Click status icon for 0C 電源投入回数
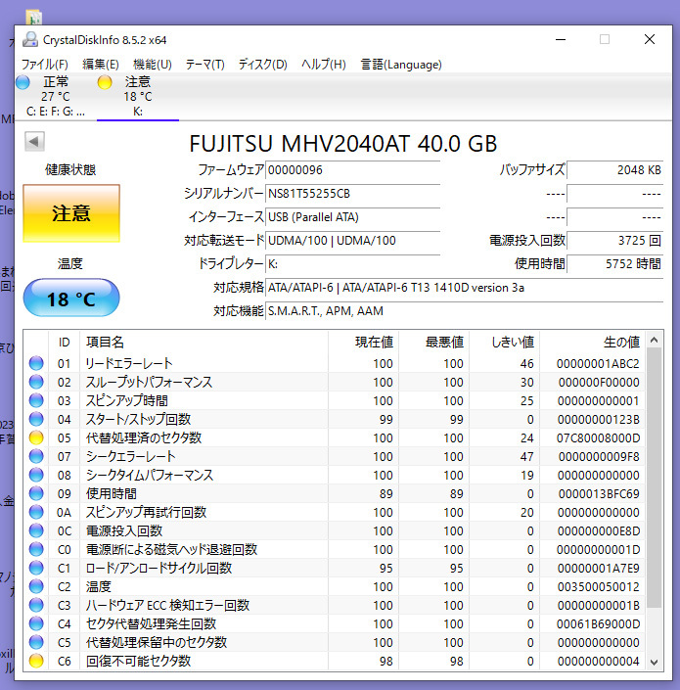Image resolution: width=680 pixels, height=690 pixels. [36, 530]
